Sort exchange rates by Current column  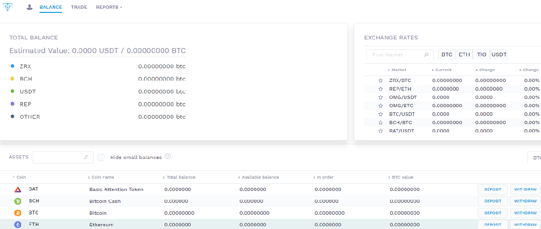click(x=441, y=70)
